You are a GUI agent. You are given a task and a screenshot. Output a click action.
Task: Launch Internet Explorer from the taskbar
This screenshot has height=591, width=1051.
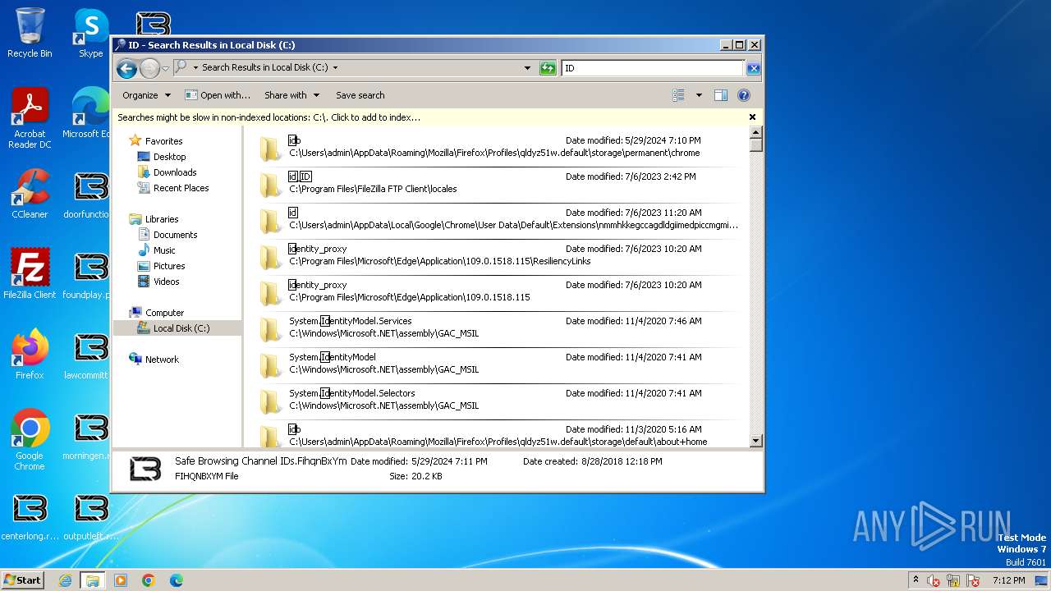coord(65,580)
